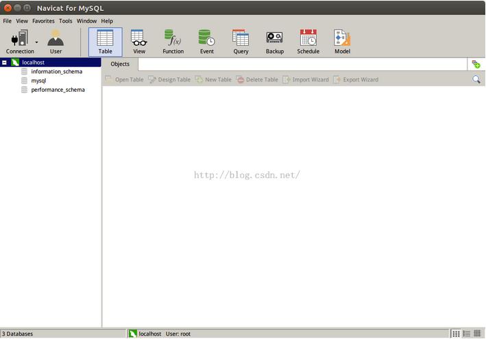Open the Window menu
Image resolution: width=486 pixels, height=339 pixels.
(87, 21)
